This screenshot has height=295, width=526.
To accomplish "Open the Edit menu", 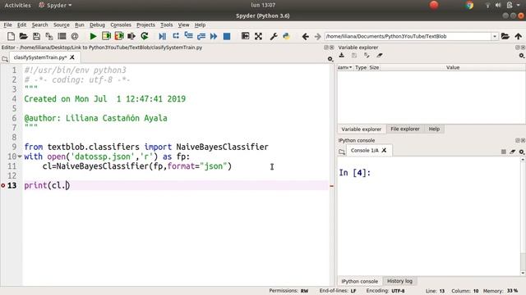I will [22, 25].
